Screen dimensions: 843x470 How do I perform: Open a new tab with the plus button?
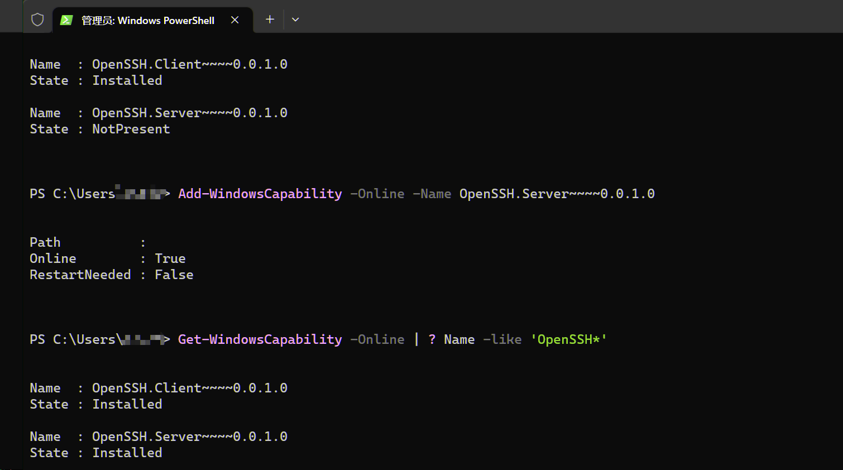pos(270,20)
